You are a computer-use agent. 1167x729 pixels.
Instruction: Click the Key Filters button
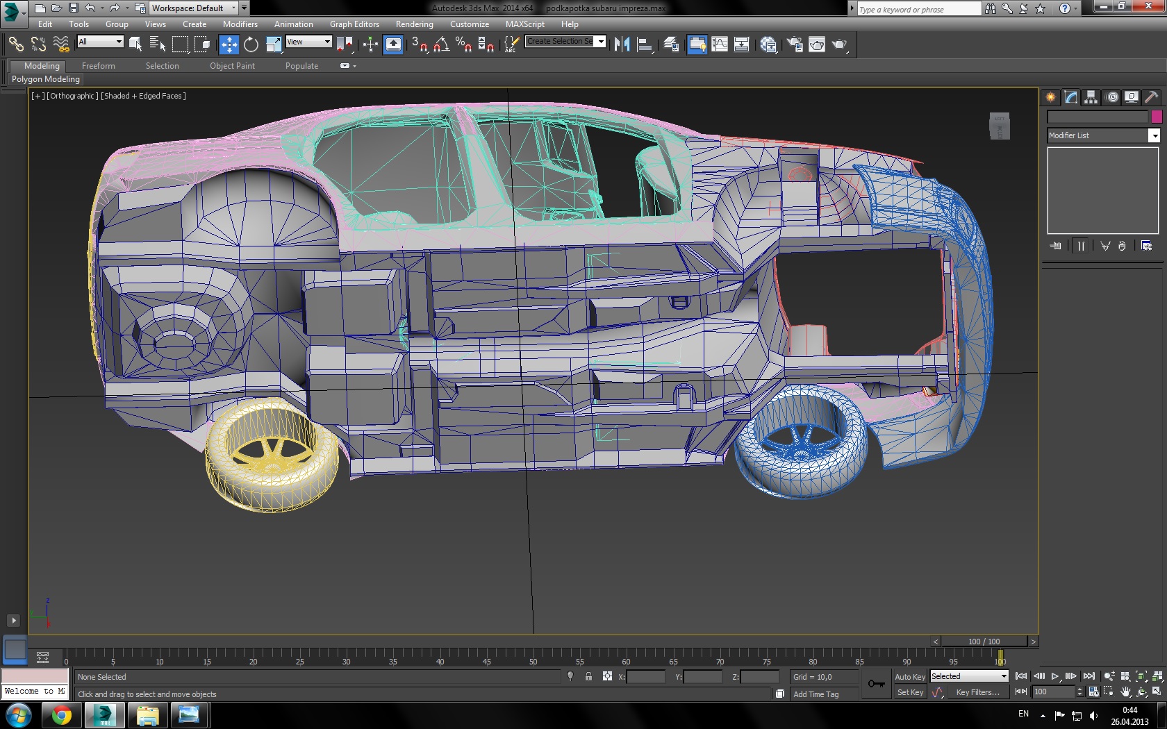coord(977,692)
